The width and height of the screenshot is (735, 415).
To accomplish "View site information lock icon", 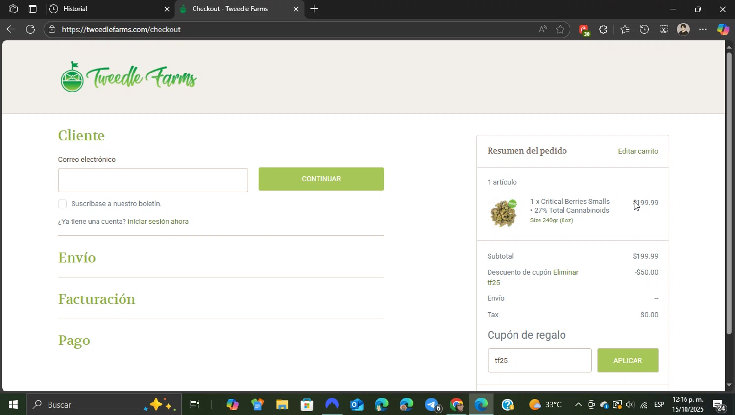I will (52, 29).
